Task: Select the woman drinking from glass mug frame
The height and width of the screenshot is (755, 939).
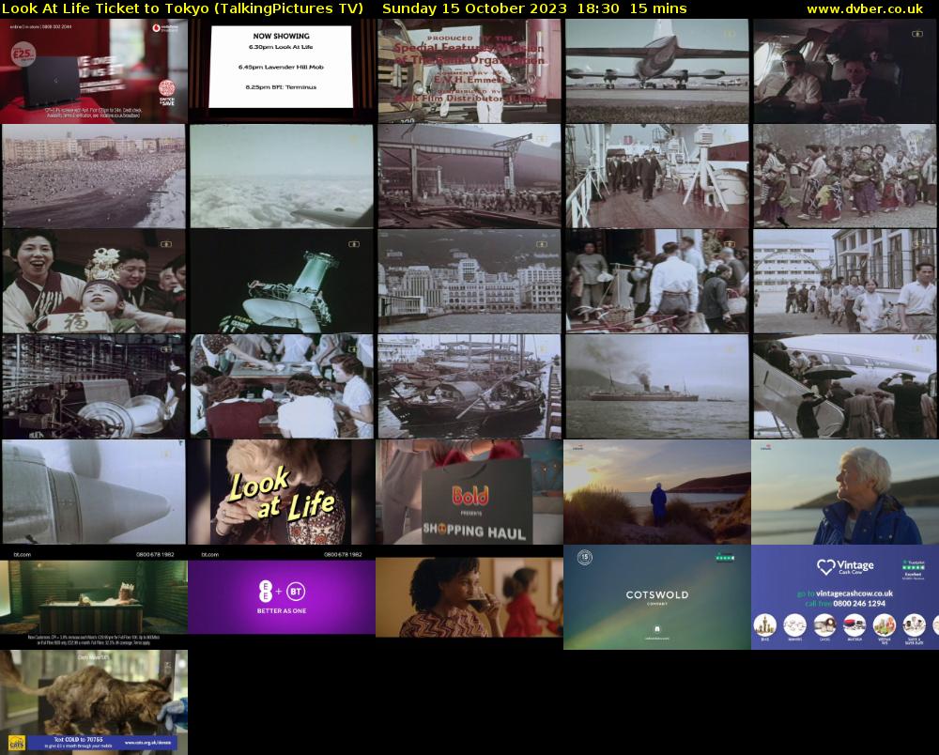Action: point(469,597)
